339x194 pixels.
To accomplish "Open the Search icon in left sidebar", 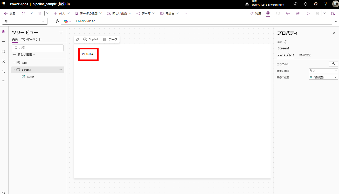I will [3, 71].
